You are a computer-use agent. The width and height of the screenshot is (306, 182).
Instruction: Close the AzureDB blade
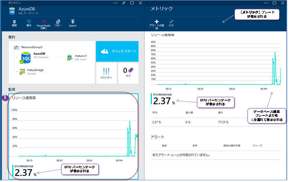(140, 3)
